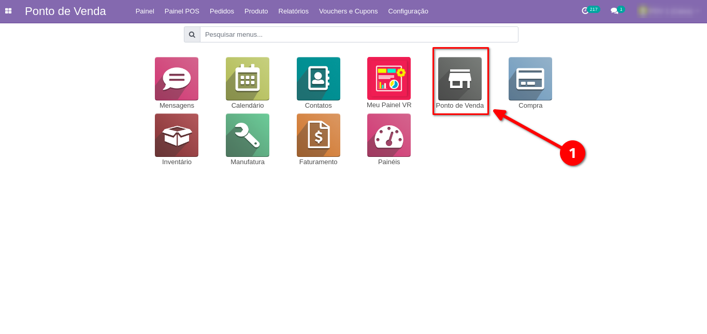Expand the user account dropdown
The image size is (707, 334).
tap(669, 11)
